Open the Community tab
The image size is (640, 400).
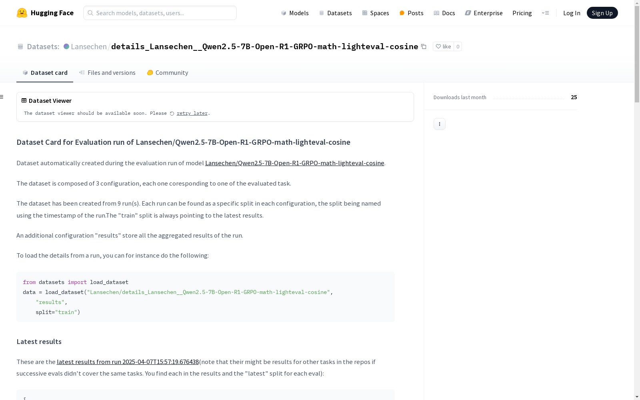[x=168, y=73]
